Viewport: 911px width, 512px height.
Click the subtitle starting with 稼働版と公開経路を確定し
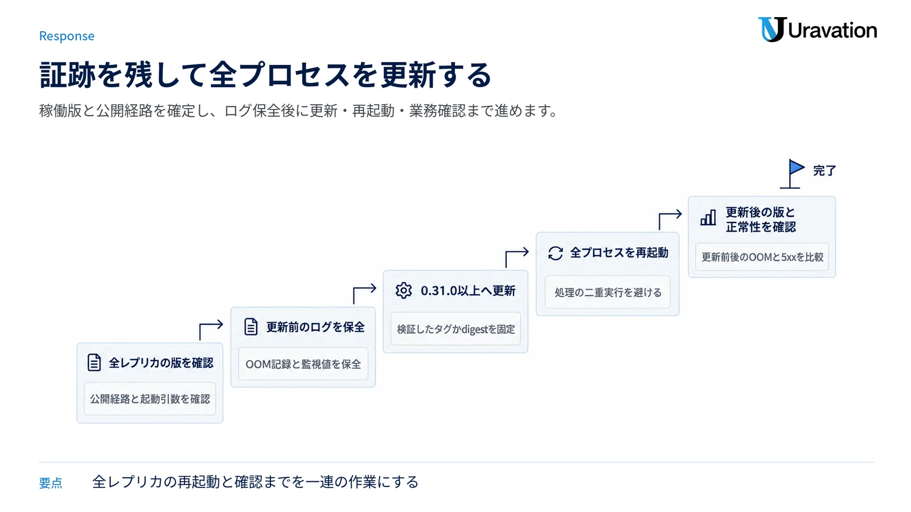click(299, 110)
